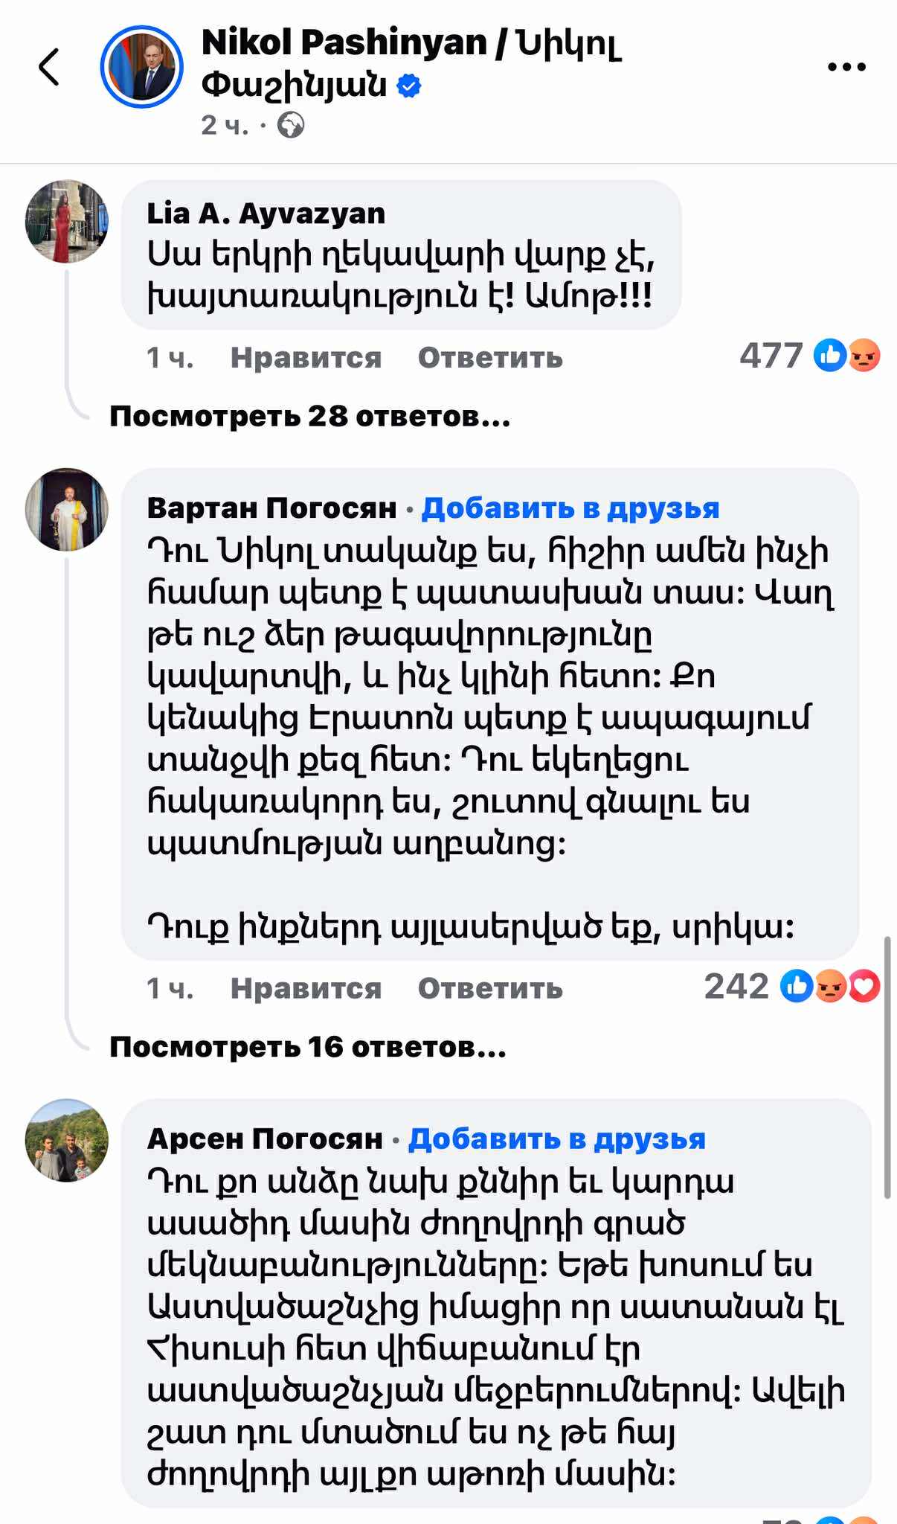
Task: Open the three-dots more options menu
Action: [846, 67]
